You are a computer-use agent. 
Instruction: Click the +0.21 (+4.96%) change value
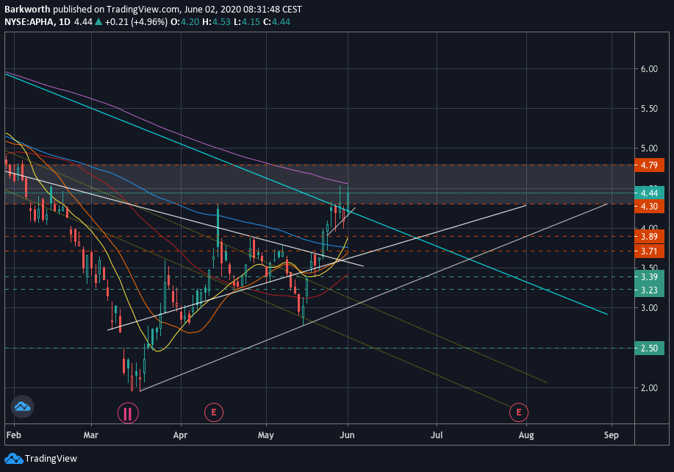[x=136, y=21]
